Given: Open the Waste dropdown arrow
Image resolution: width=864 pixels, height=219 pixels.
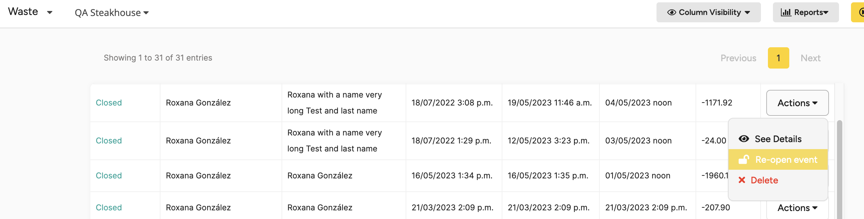Looking at the screenshot, I should [x=50, y=13].
